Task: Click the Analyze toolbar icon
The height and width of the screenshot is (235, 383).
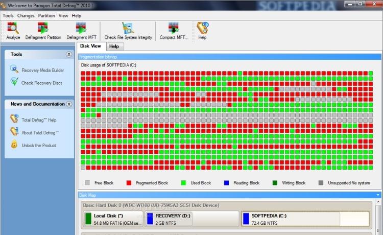Action: point(13,28)
